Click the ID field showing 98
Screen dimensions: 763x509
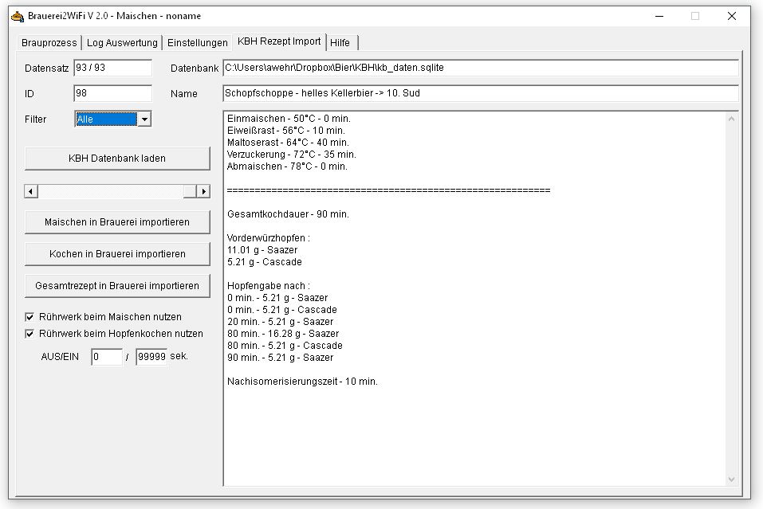[x=112, y=94]
